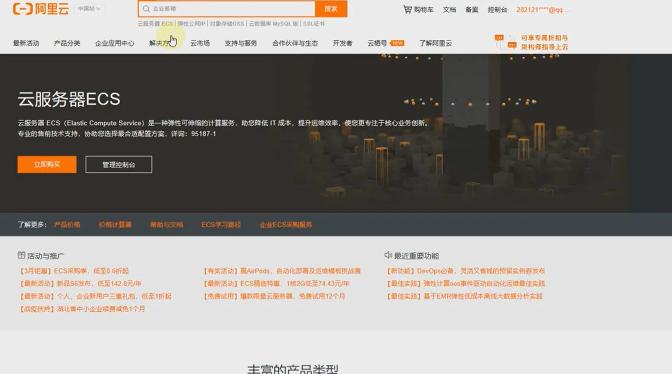Viewport: 672px width, 374px height.
Task: Open the 云栖号 navigation item
Action: [x=377, y=43]
